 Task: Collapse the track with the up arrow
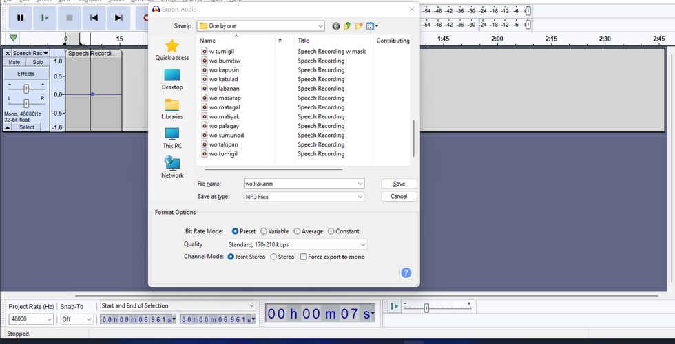tap(8, 127)
